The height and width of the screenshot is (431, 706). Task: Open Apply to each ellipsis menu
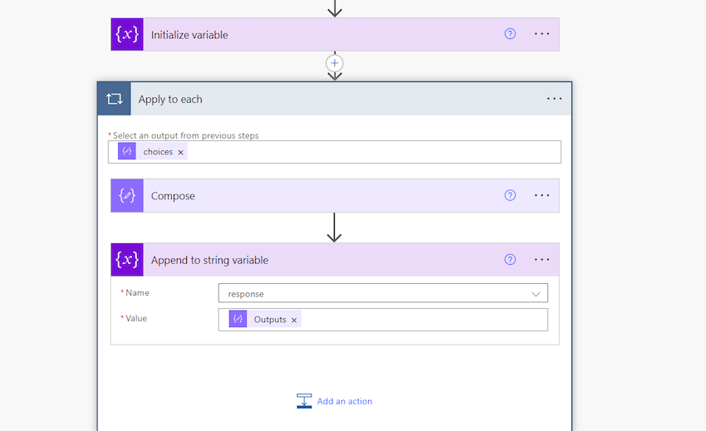coord(554,99)
